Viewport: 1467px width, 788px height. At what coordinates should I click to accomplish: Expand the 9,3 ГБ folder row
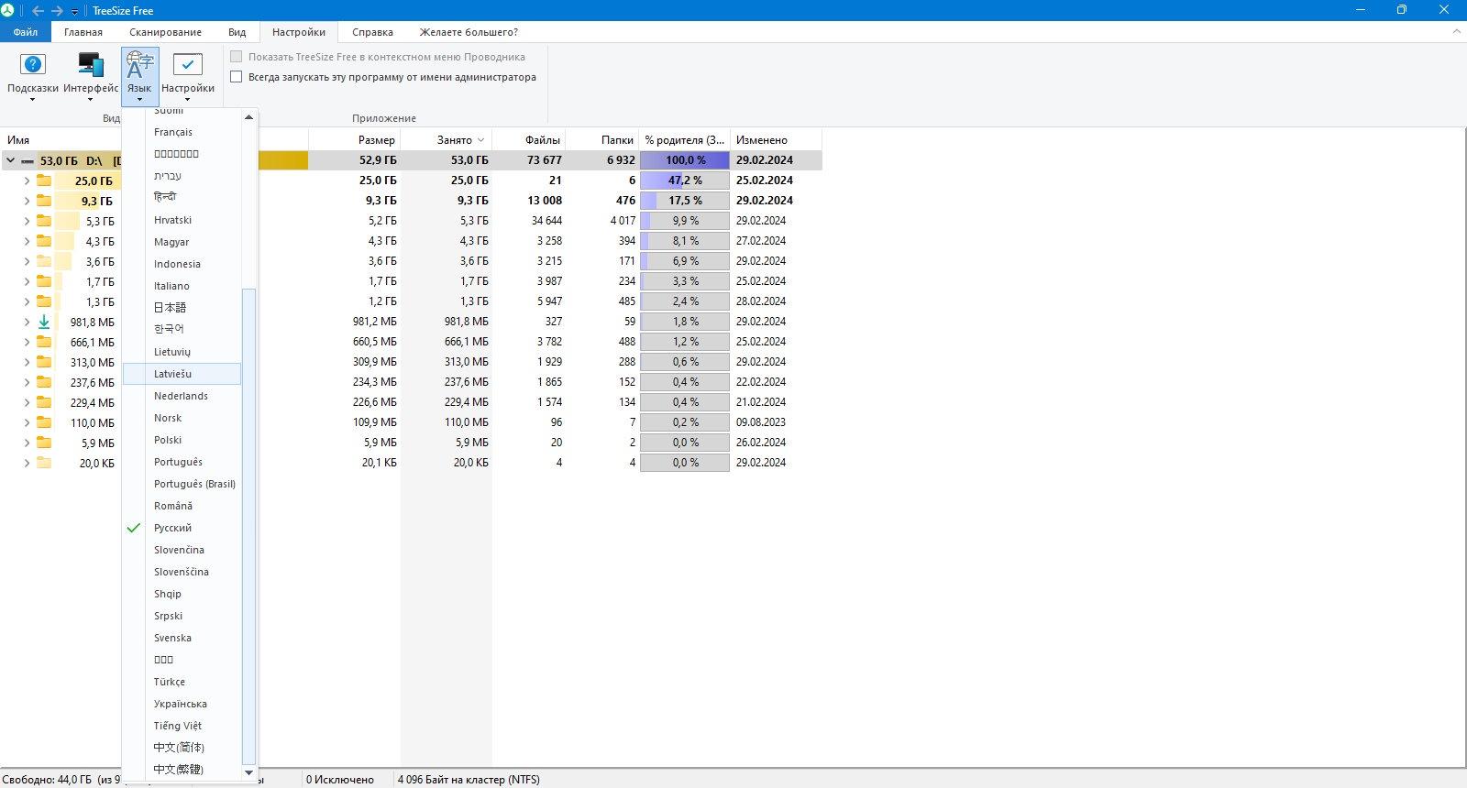click(27, 201)
